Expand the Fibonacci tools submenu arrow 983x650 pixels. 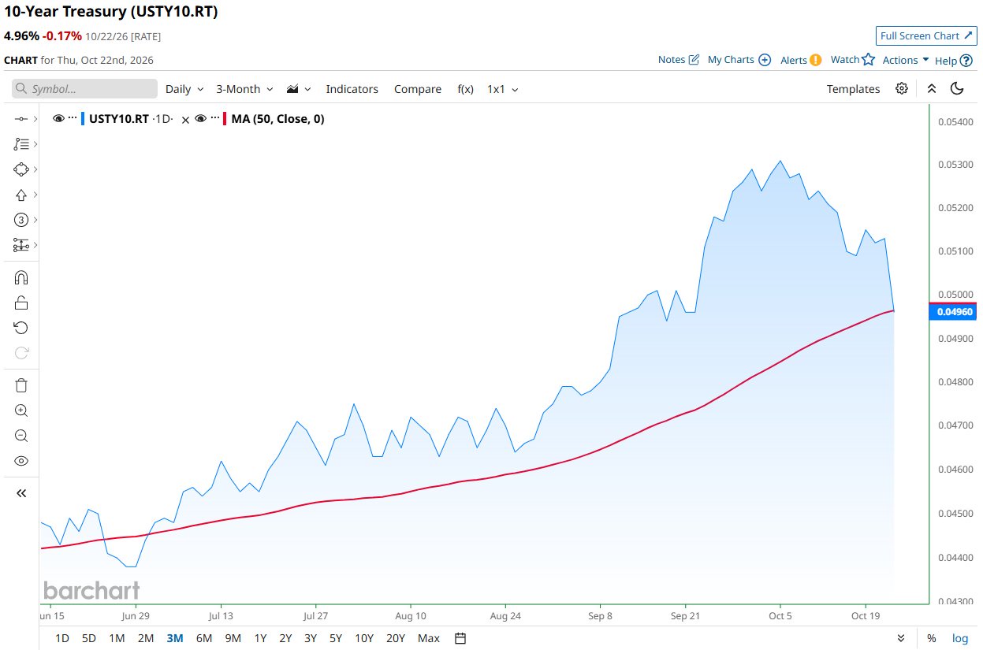[35, 144]
